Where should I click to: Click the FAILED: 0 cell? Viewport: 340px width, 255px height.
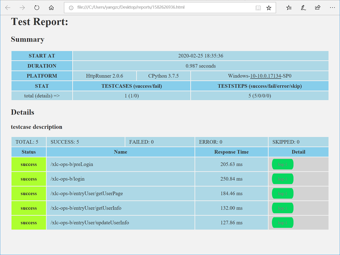point(160,142)
